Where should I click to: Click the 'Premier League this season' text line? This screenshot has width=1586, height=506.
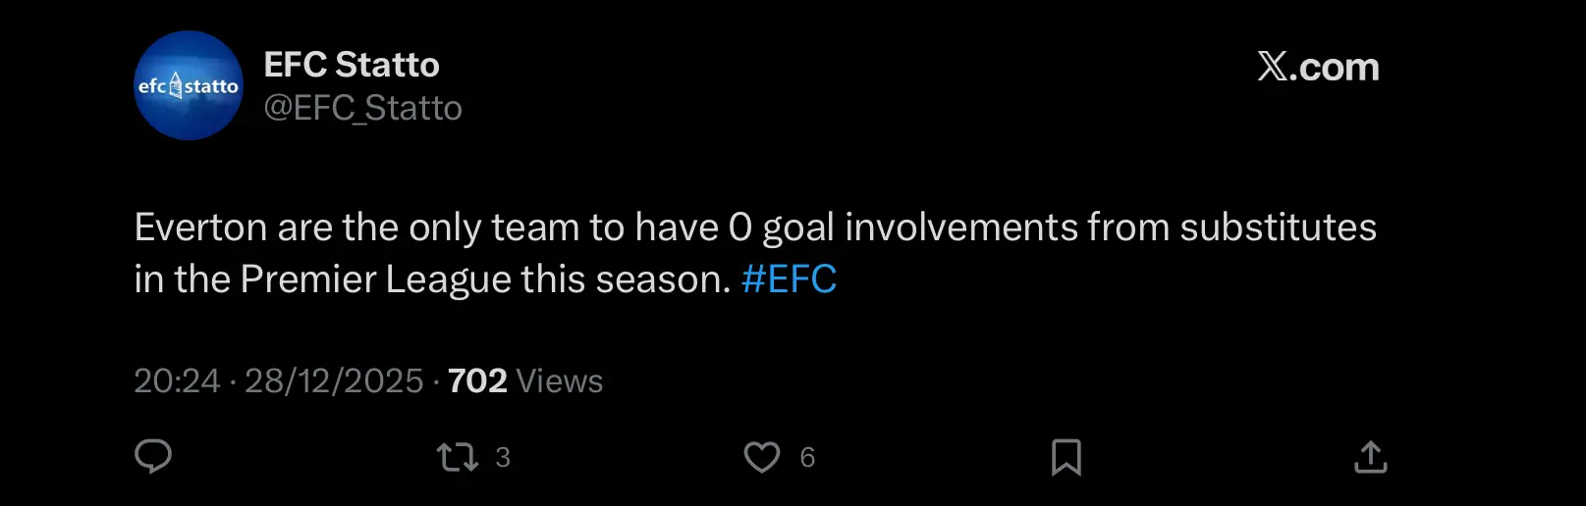(432, 279)
